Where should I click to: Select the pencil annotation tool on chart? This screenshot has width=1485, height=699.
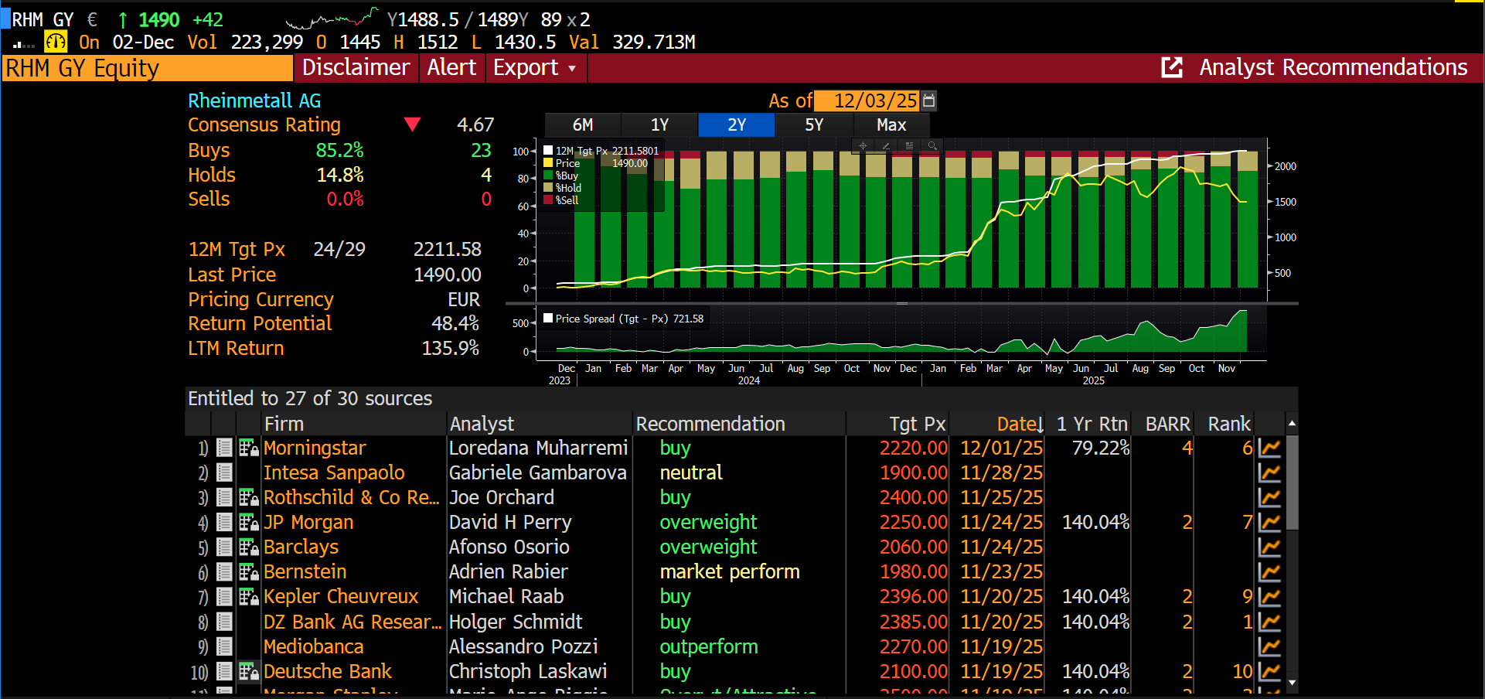pos(886,145)
